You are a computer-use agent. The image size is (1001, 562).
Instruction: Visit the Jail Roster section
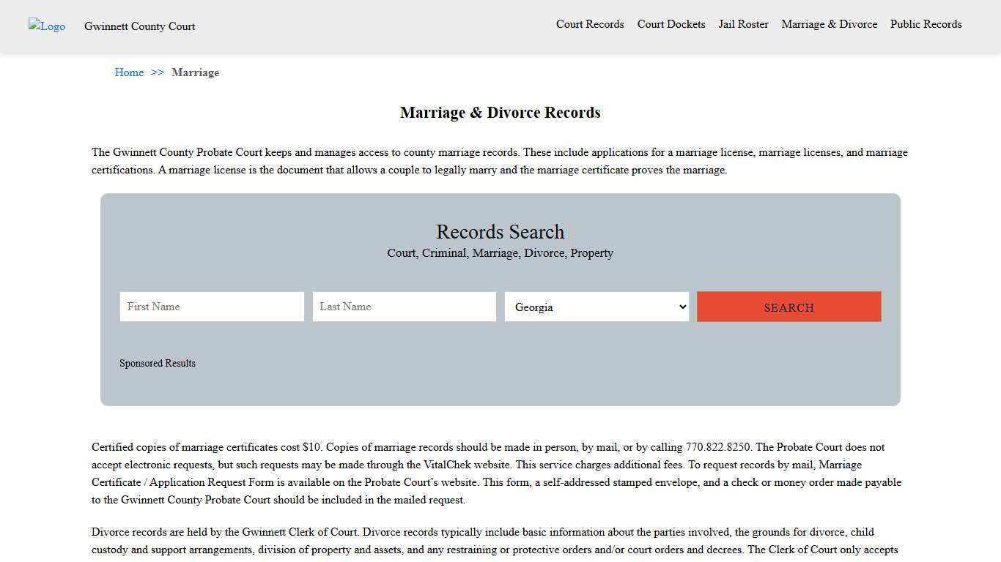click(x=743, y=24)
